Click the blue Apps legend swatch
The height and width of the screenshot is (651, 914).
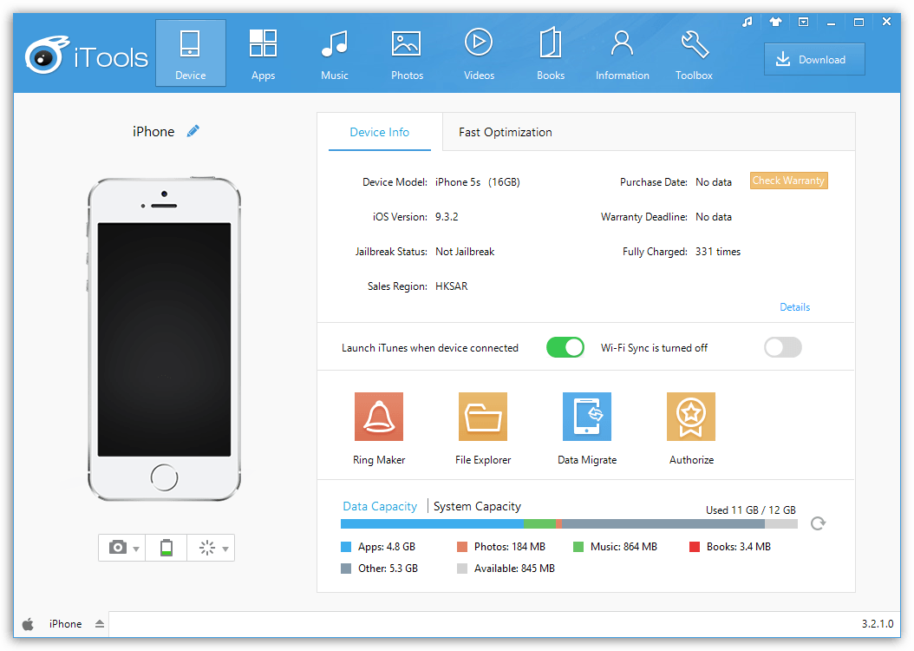(x=346, y=547)
